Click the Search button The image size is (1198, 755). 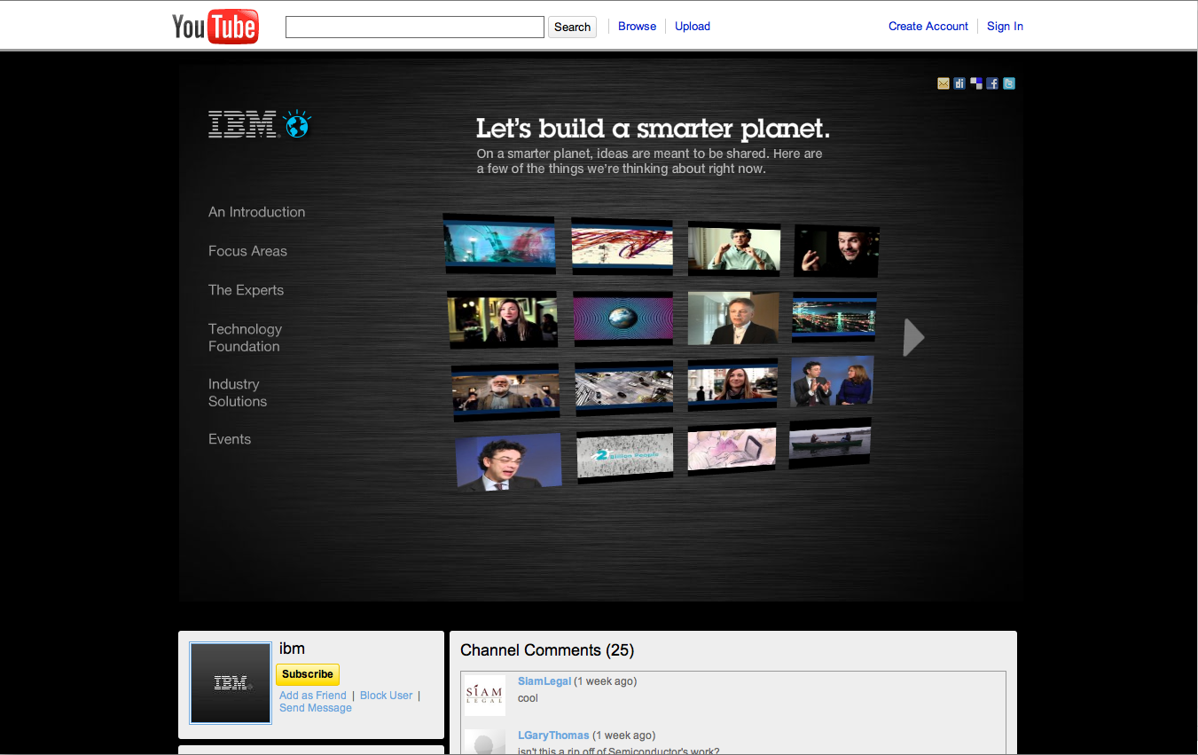pyautogui.click(x=572, y=27)
